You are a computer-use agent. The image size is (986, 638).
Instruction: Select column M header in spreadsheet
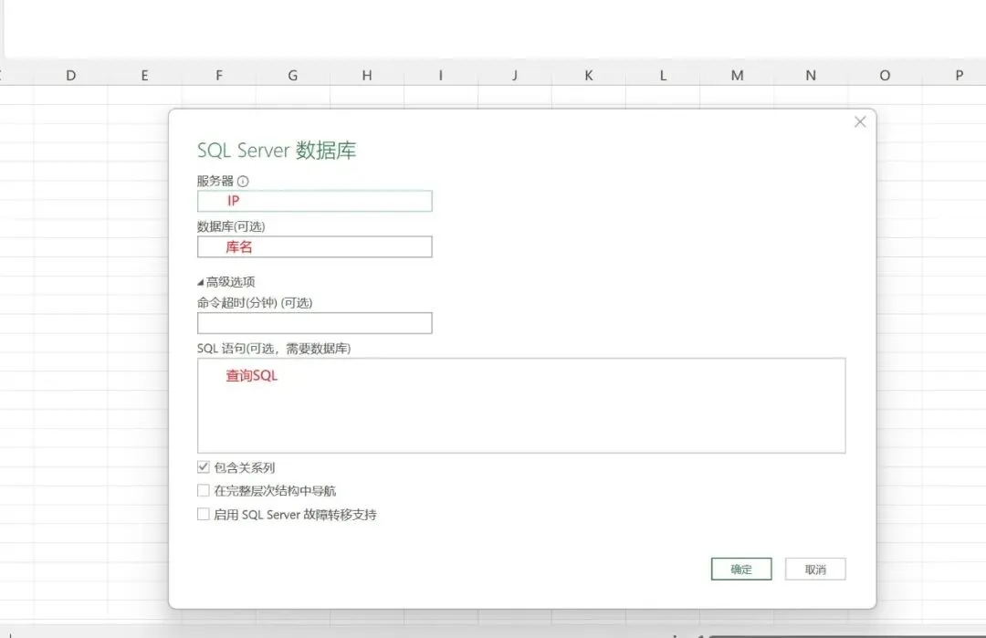click(x=737, y=76)
